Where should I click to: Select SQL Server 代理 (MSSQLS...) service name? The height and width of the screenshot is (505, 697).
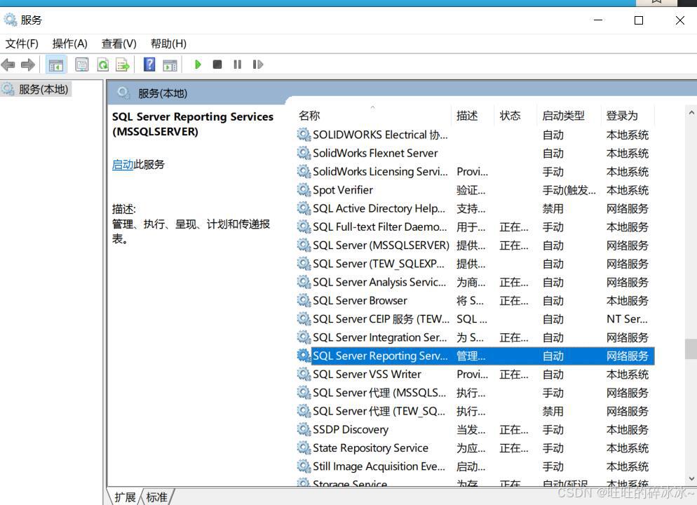tap(379, 393)
